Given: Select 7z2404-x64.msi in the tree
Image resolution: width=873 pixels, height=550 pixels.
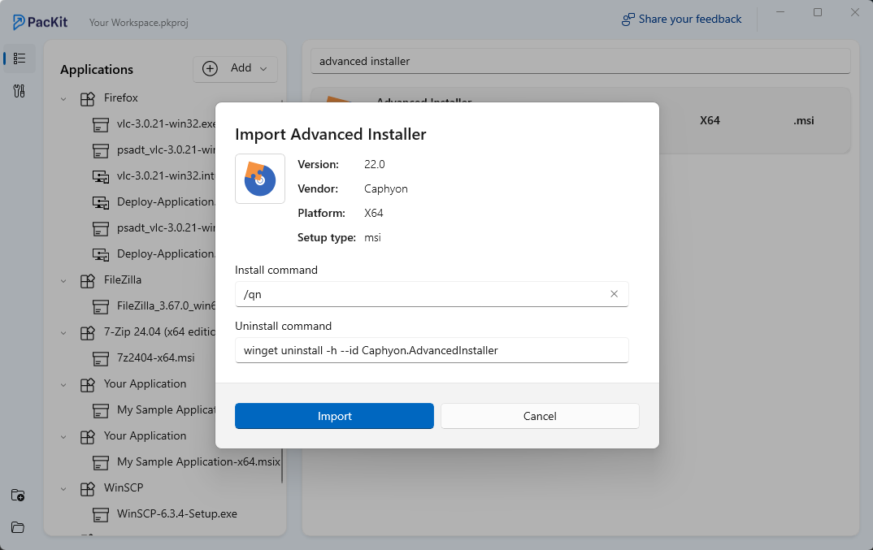Looking at the screenshot, I should pos(155,358).
